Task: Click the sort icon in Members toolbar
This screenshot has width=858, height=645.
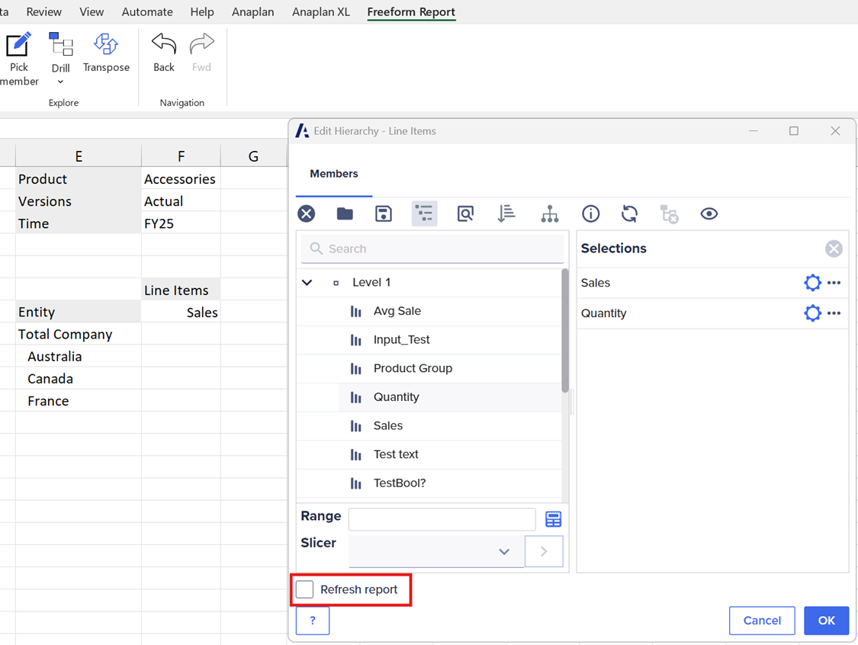Action: 506,214
